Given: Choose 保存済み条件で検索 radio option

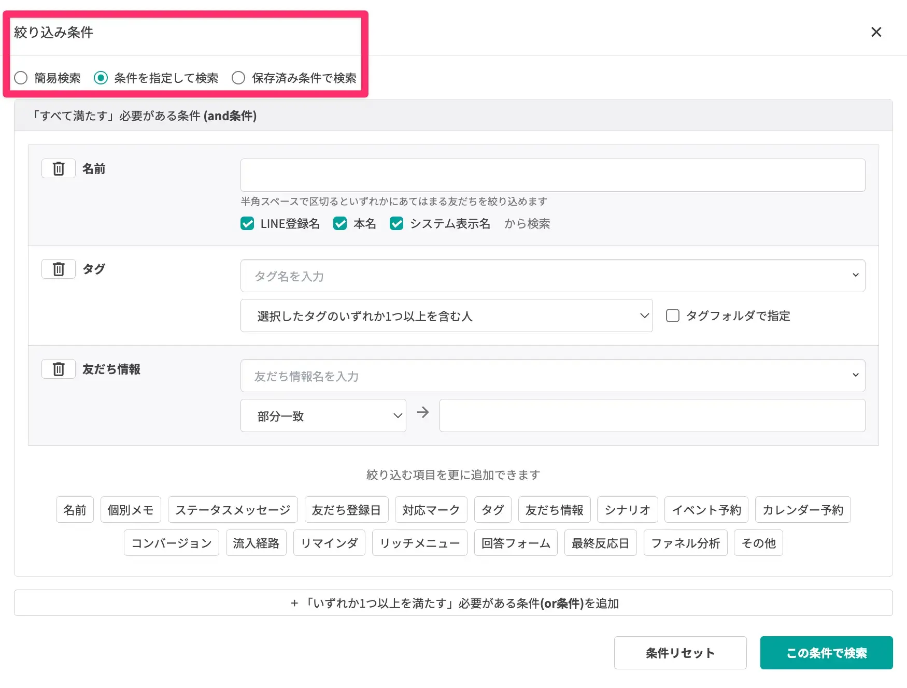Looking at the screenshot, I should coord(238,78).
